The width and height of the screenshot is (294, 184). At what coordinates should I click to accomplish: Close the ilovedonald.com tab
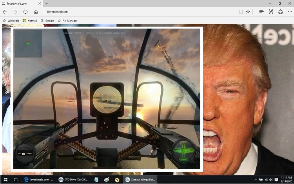point(40,4)
